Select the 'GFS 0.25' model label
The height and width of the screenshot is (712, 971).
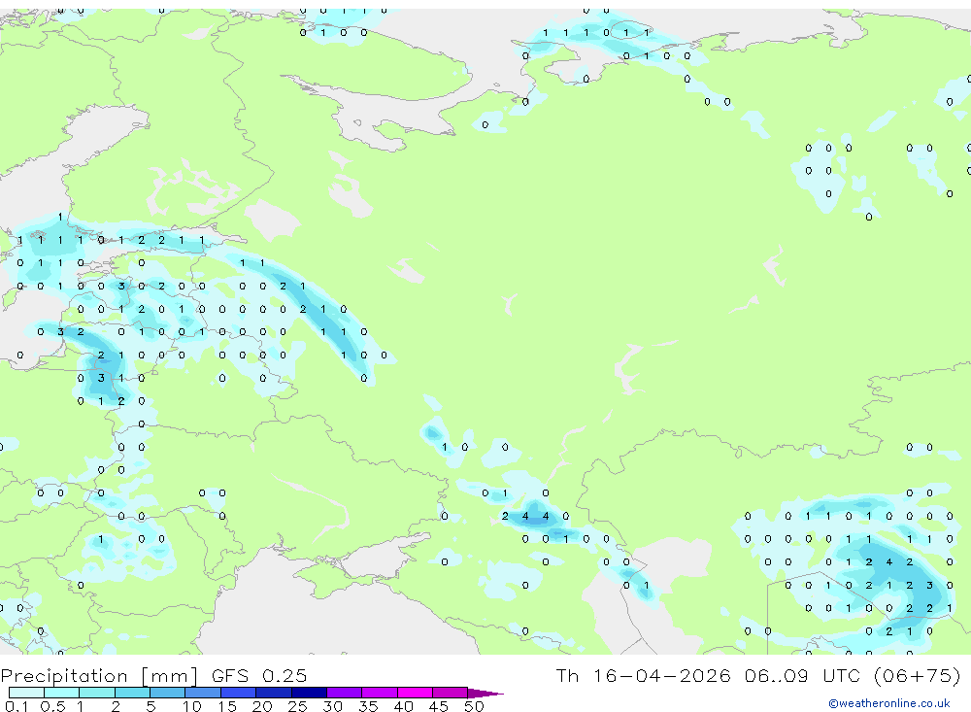pyautogui.click(x=259, y=675)
